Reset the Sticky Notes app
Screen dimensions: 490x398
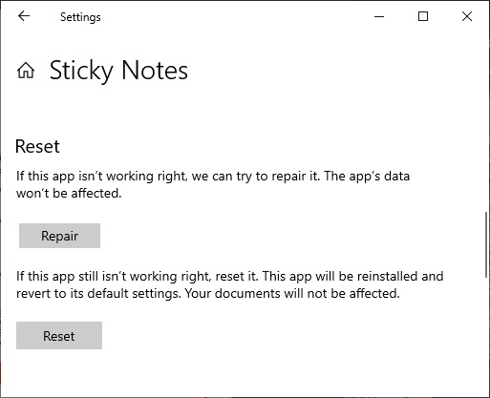[x=59, y=336]
